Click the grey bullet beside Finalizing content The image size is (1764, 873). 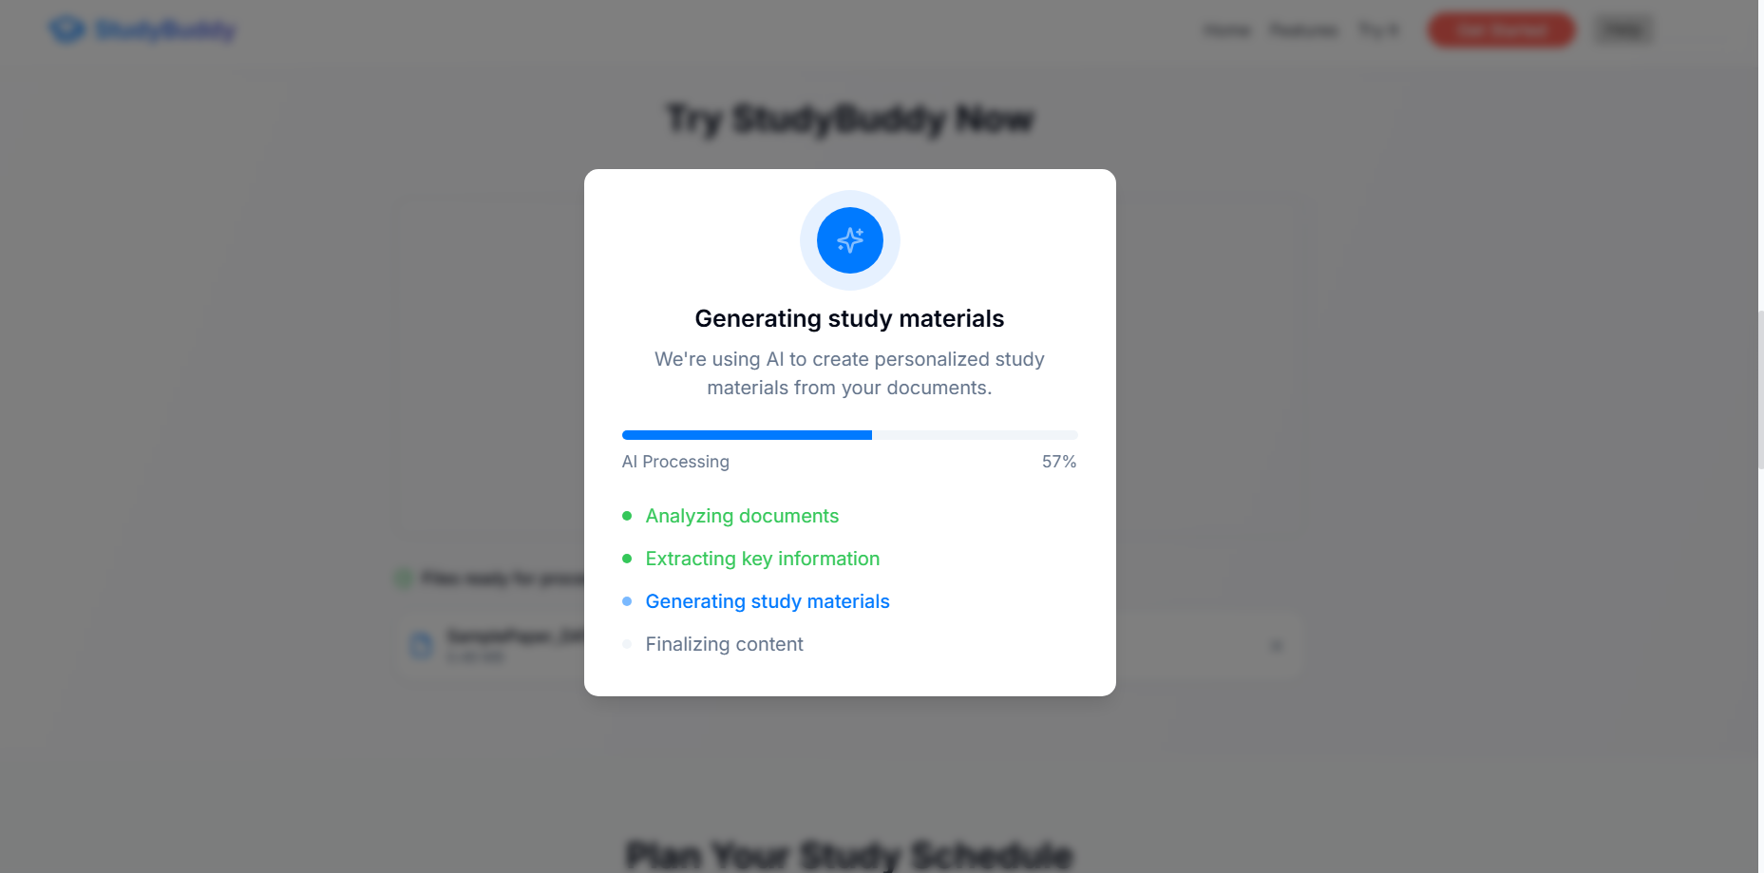[627, 644]
